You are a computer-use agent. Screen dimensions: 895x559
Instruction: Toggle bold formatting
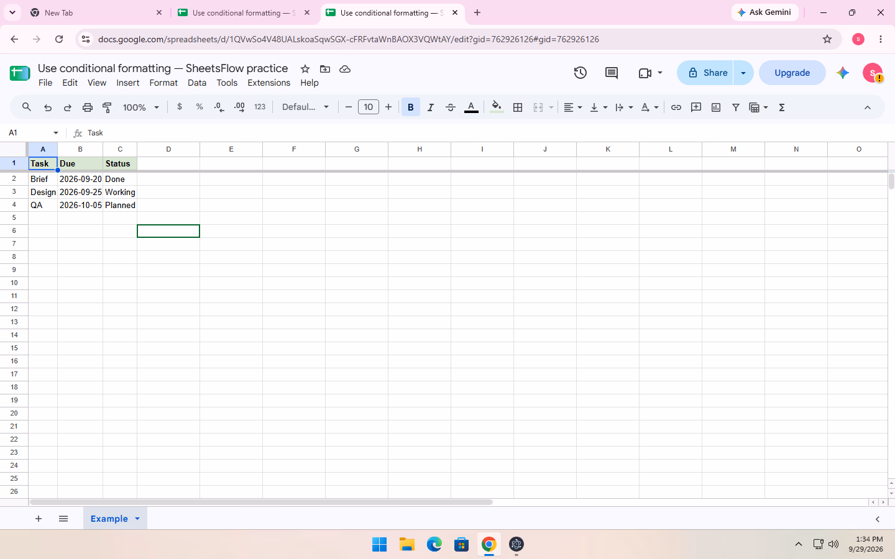pos(411,107)
